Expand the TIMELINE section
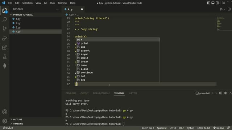 (36, 123)
